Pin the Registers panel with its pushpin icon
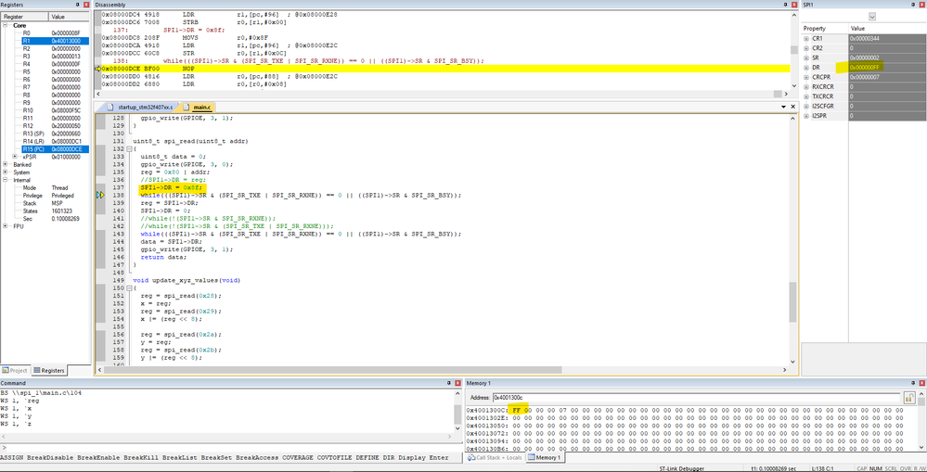The image size is (927, 472). coord(78,4)
